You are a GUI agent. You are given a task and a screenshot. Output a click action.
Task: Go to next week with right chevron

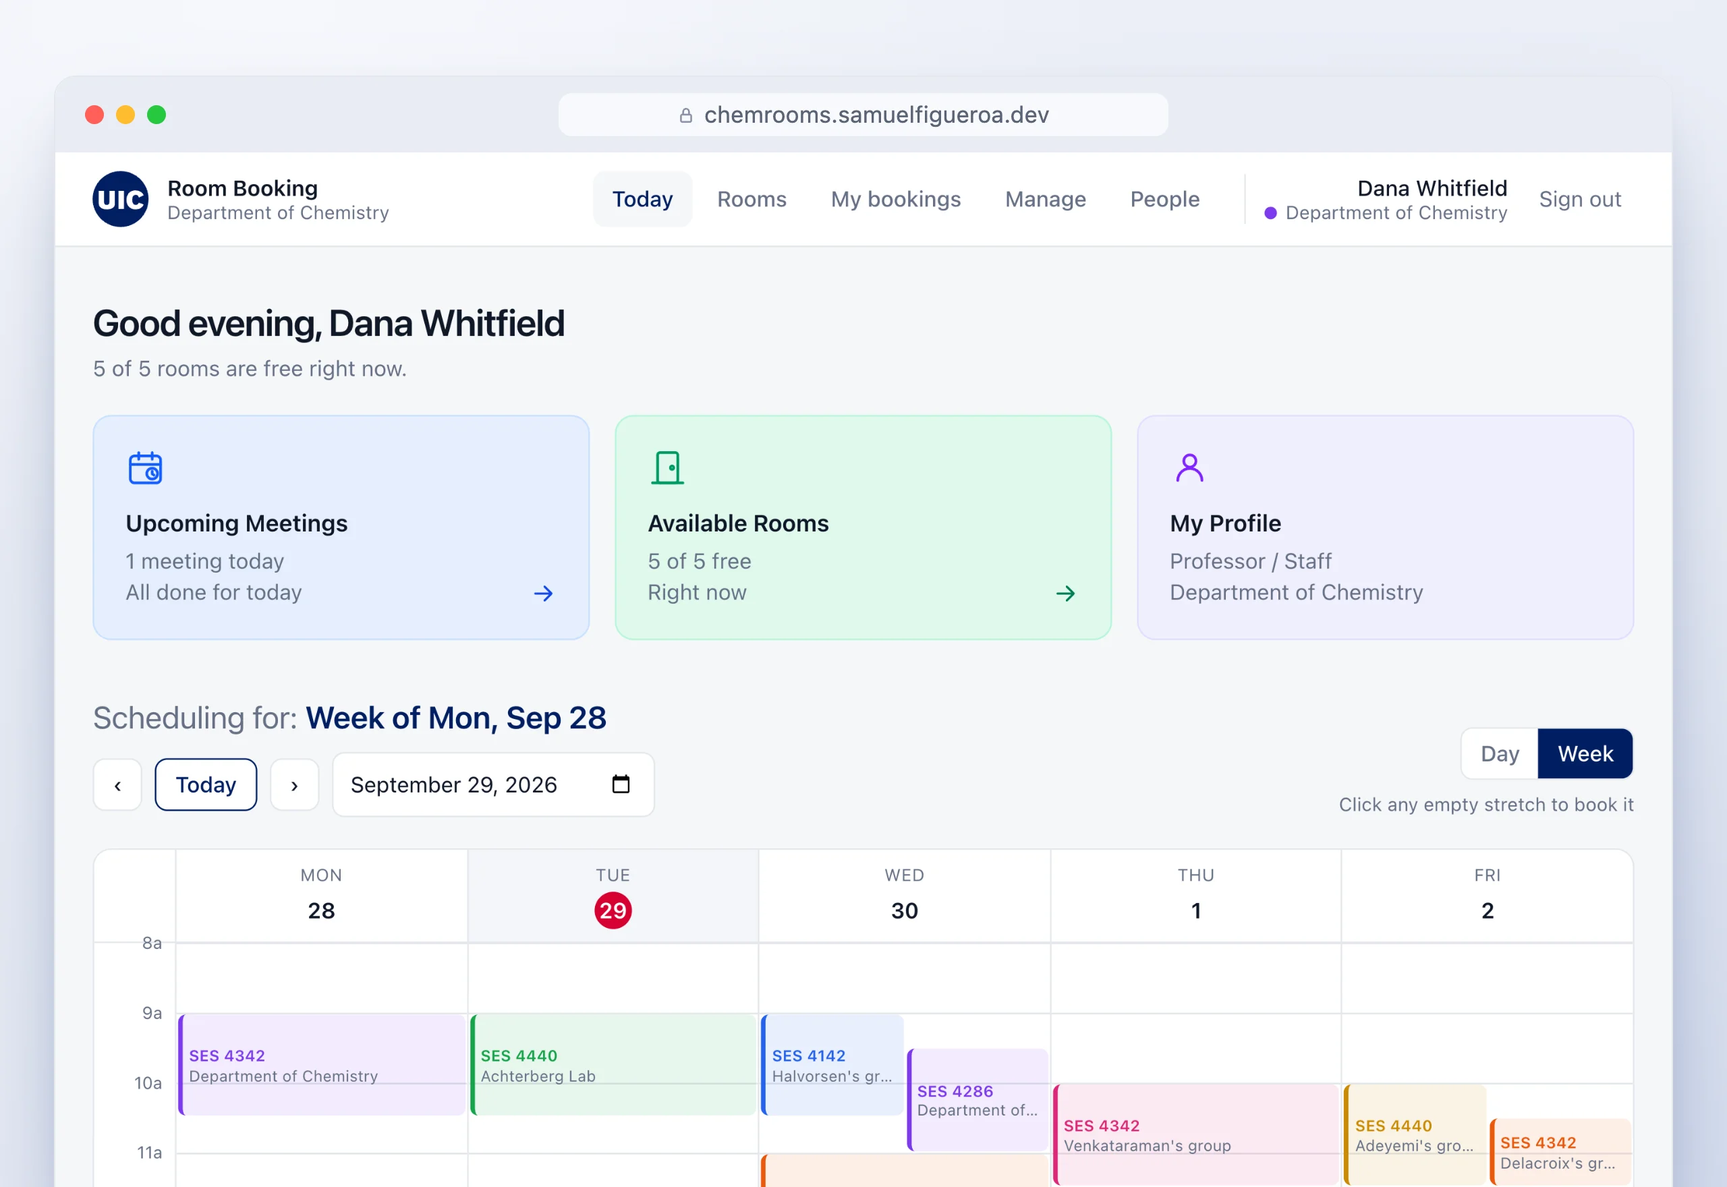295,784
